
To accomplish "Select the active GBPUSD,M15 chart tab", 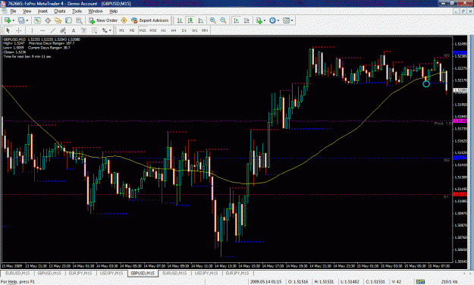I will pos(143,273).
